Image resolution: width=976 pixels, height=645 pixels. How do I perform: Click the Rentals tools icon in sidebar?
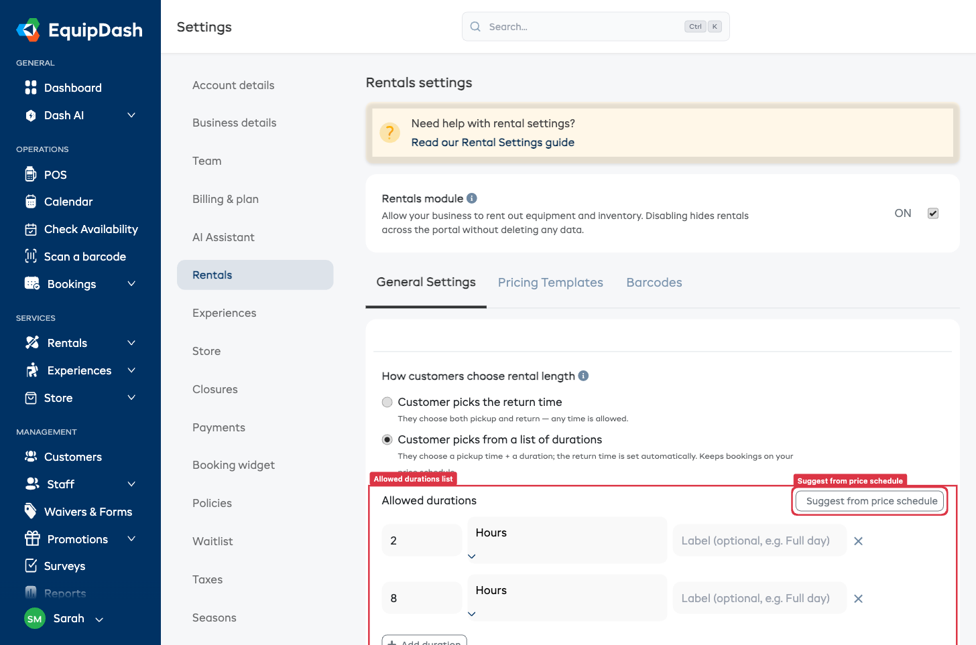(32, 342)
